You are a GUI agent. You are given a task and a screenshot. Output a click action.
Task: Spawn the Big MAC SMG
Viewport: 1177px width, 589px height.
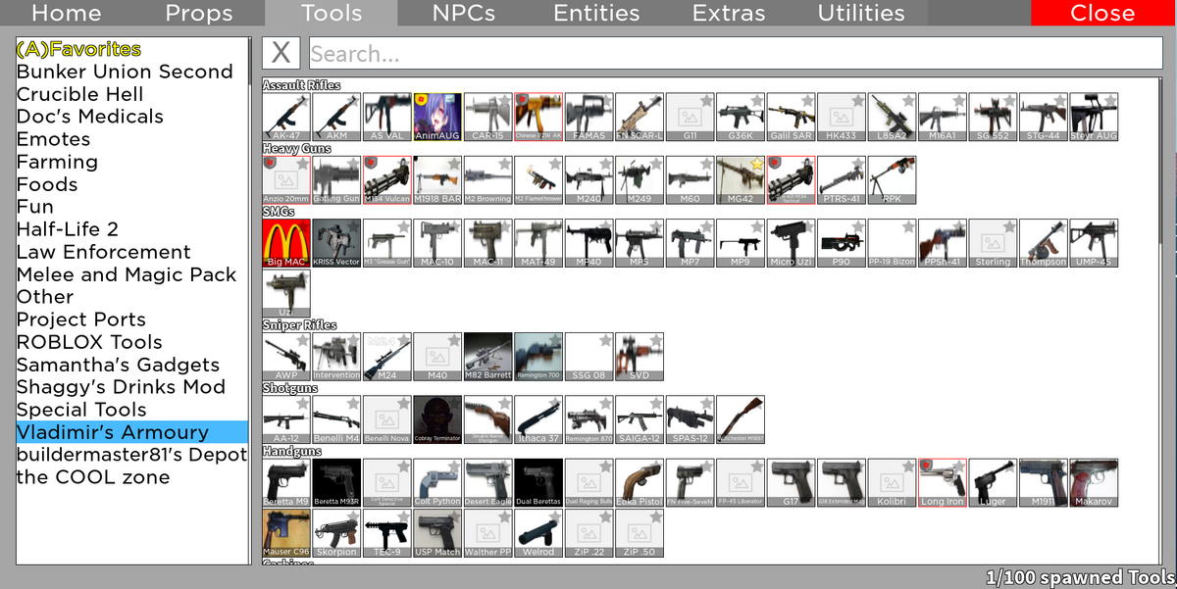pyautogui.click(x=285, y=242)
